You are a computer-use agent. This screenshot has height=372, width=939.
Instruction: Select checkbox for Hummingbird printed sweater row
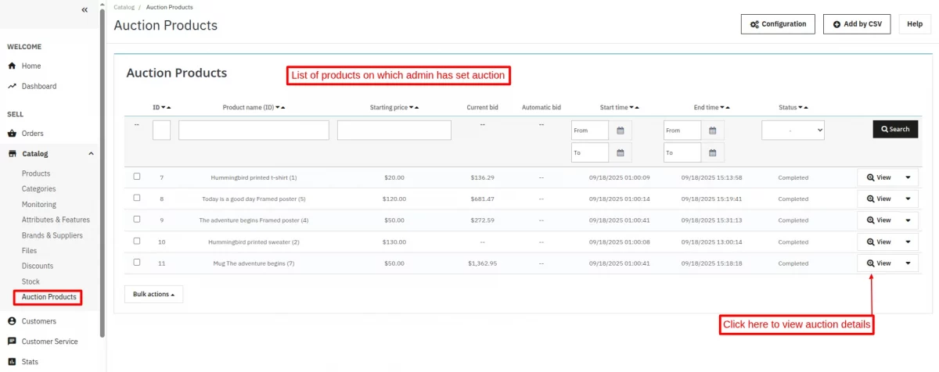(x=137, y=241)
